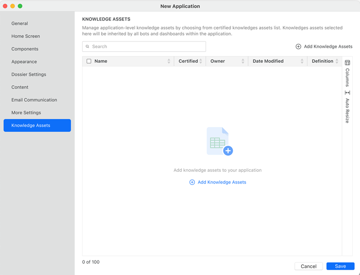This screenshot has height=275, width=360.
Task: Click the plus icon beside top Add Knowledge Assets
Action: pyautogui.click(x=298, y=47)
